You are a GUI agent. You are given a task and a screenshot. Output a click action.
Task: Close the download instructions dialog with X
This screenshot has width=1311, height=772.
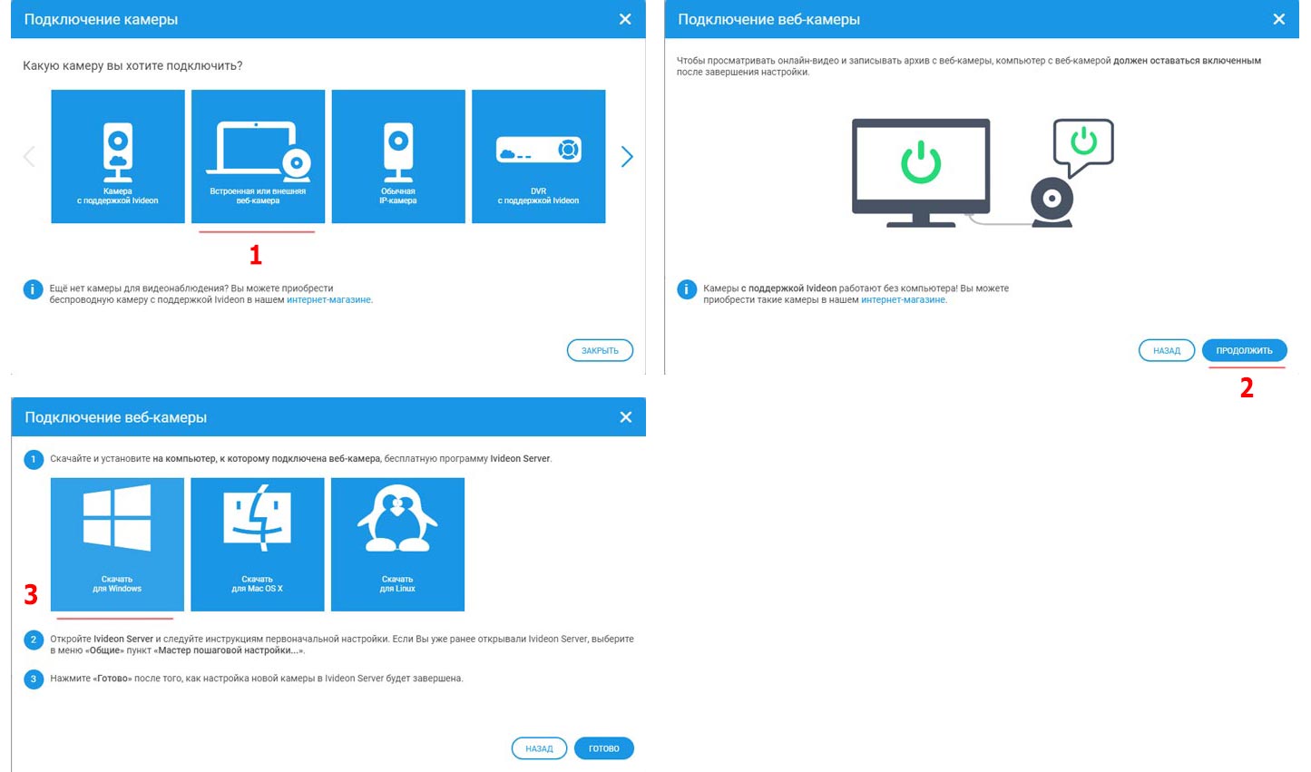pos(625,417)
